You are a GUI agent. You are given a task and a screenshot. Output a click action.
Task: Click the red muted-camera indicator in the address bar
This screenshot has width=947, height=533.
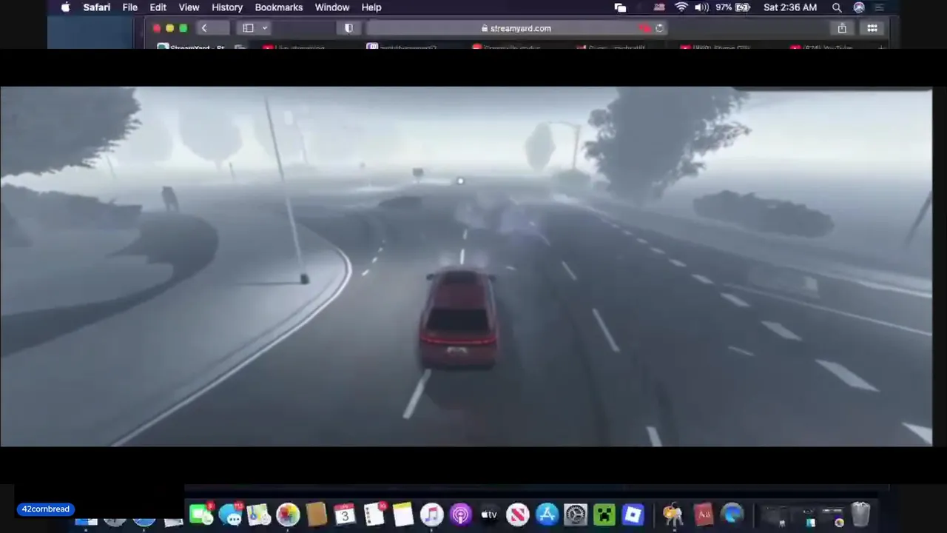coord(644,28)
